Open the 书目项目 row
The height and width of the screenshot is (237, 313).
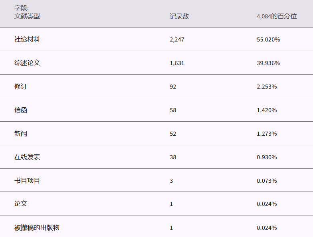pos(27,180)
